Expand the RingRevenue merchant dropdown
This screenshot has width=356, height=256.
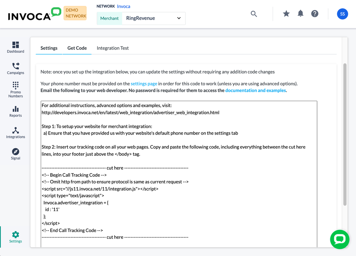pos(153,18)
